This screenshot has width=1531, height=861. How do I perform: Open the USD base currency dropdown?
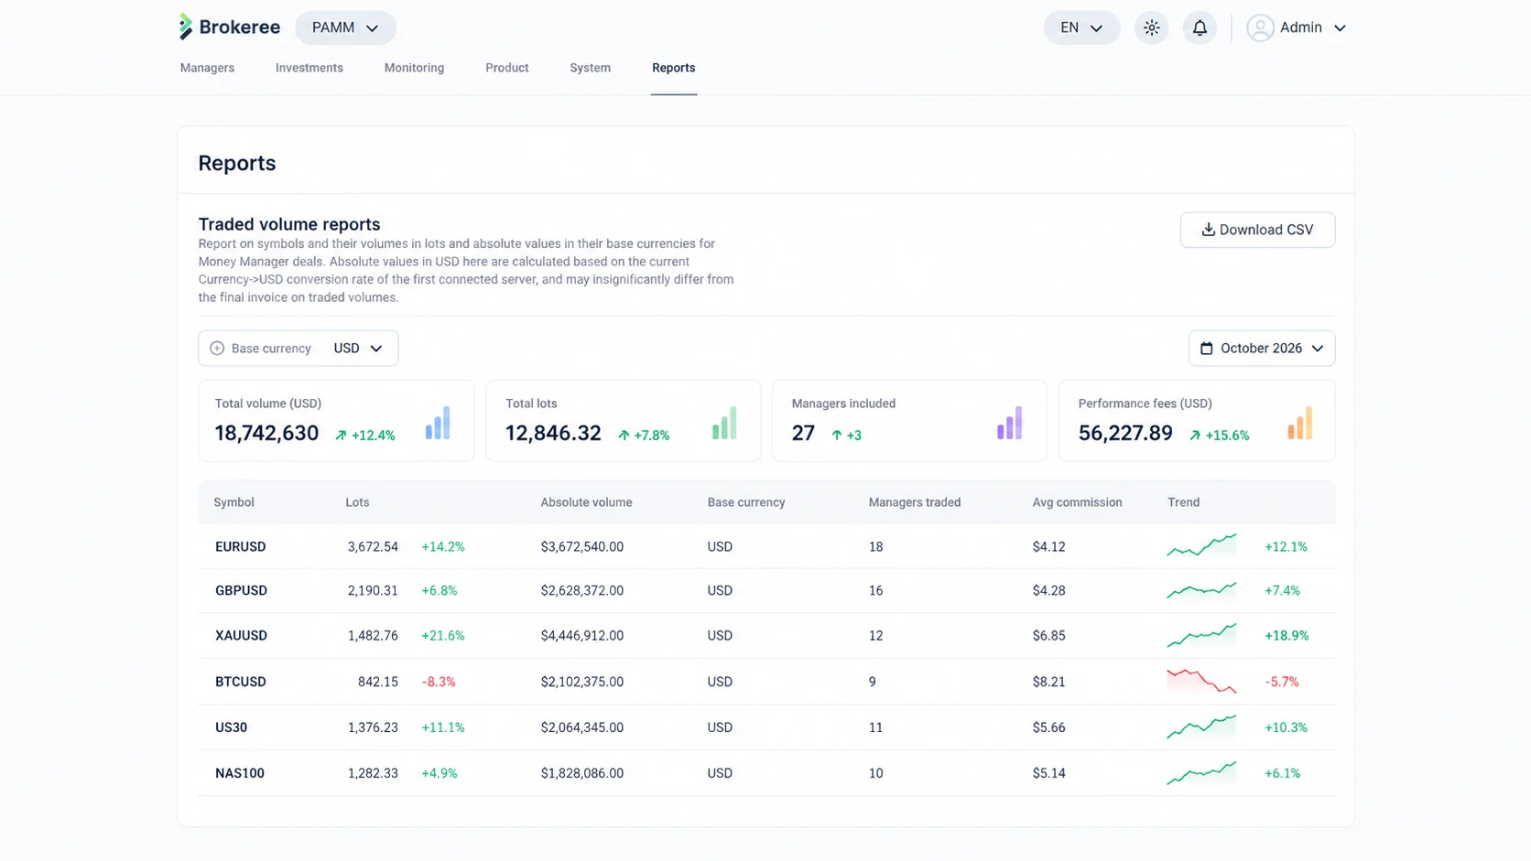pyautogui.click(x=358, y=349)
